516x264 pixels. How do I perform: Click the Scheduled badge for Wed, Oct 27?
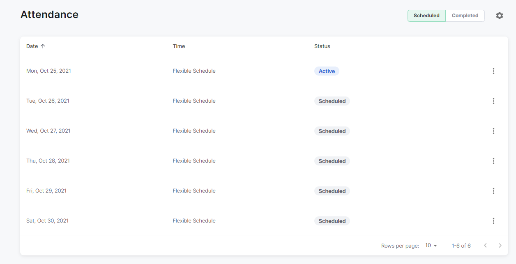tap(332, 131)
